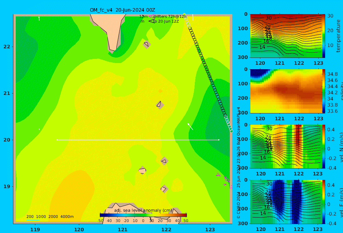Click the west endpoint of the white 20N transect line
The height and width of the screenshot is (233, 343).
click(57, 140)
